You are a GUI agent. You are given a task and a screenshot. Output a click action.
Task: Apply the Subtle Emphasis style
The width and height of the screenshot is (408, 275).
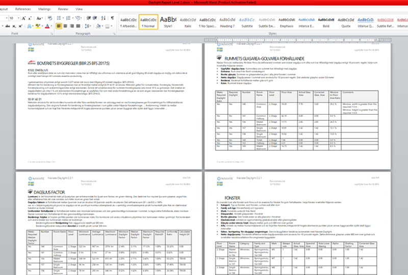tap(267, 22)
